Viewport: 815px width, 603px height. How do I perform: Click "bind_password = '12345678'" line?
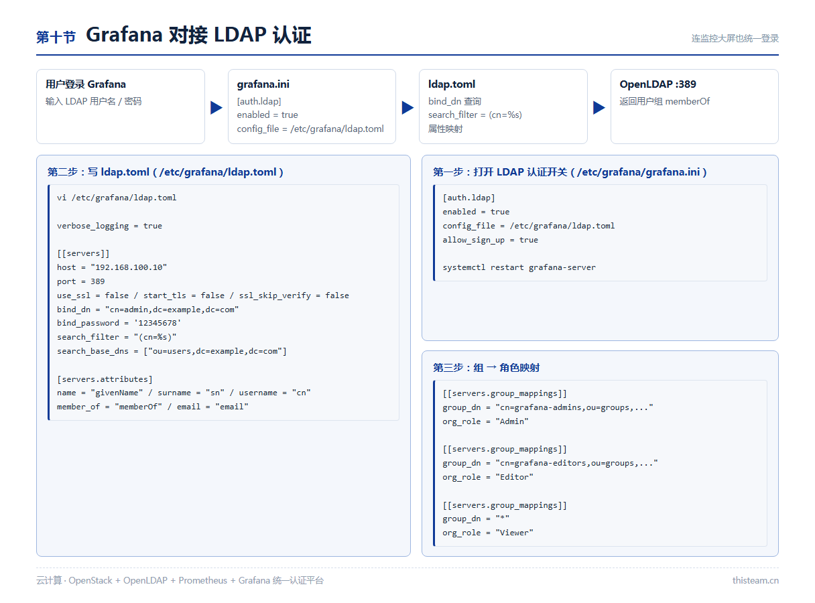click(x=119, y=323)
